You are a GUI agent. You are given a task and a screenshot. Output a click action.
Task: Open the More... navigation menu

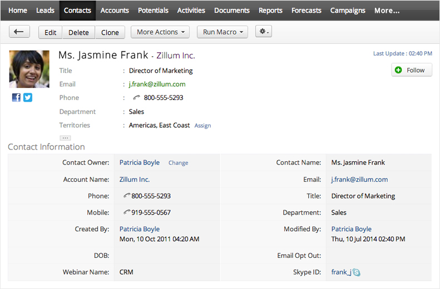click(387, 10)
